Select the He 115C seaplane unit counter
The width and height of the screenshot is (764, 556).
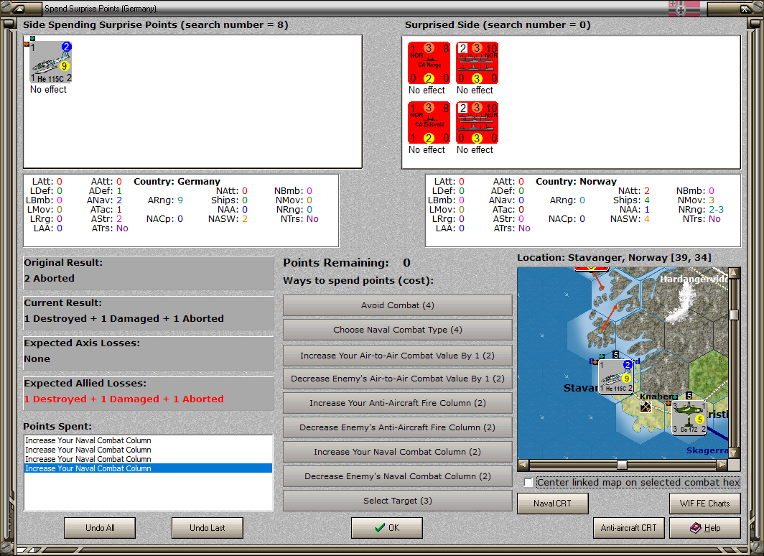click(51, 62)
